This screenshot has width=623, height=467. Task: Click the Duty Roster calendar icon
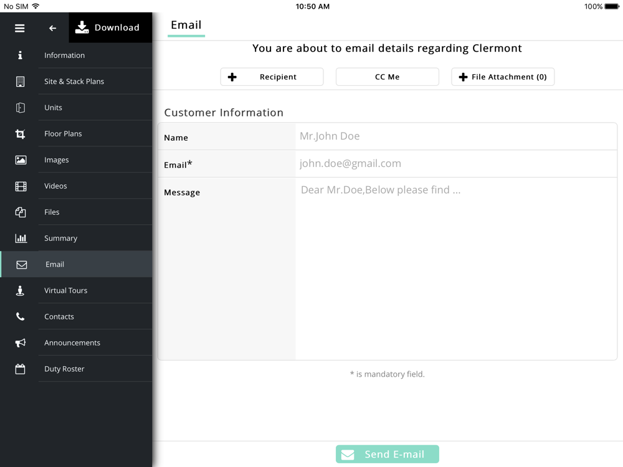point(21,369)
